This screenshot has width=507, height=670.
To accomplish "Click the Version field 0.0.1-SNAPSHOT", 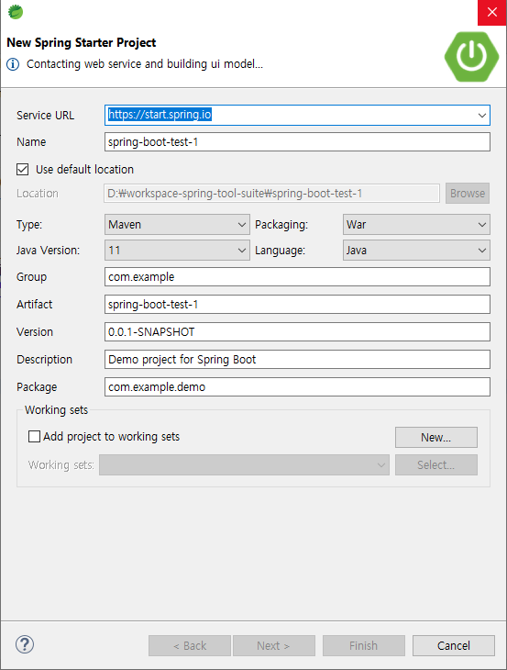I will click(x=297, y=332).
